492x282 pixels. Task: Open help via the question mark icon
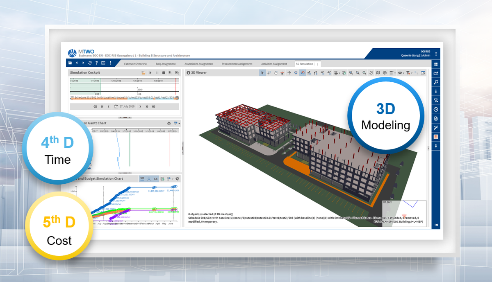(x=96, y=63)
